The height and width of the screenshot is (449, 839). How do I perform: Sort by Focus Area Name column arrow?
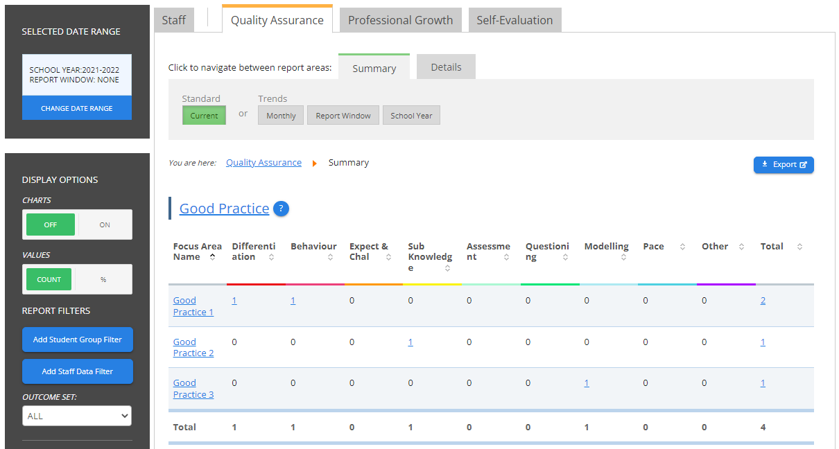click(x=212, y=256)
